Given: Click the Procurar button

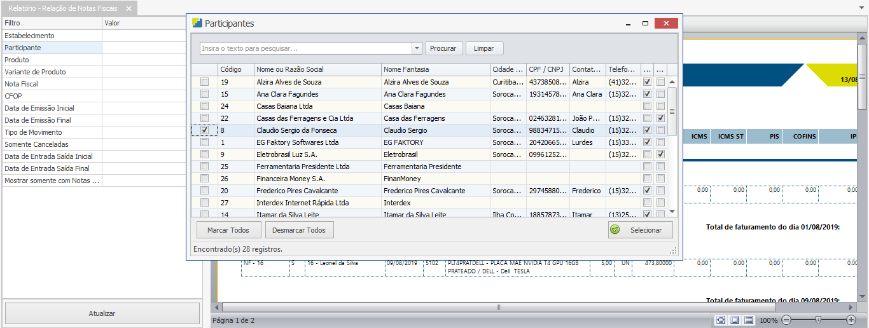Looking at the screenshot, I should pos(443,48).
